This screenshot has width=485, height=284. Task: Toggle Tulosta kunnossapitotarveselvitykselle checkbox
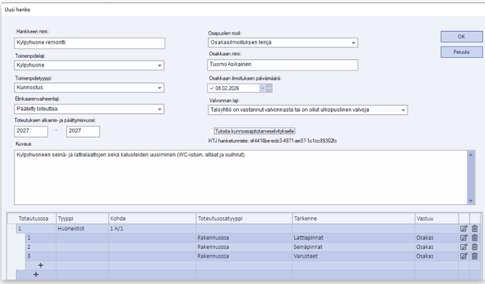(x=211, y=131)
